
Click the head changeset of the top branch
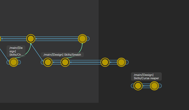click(x=82, y=39)
